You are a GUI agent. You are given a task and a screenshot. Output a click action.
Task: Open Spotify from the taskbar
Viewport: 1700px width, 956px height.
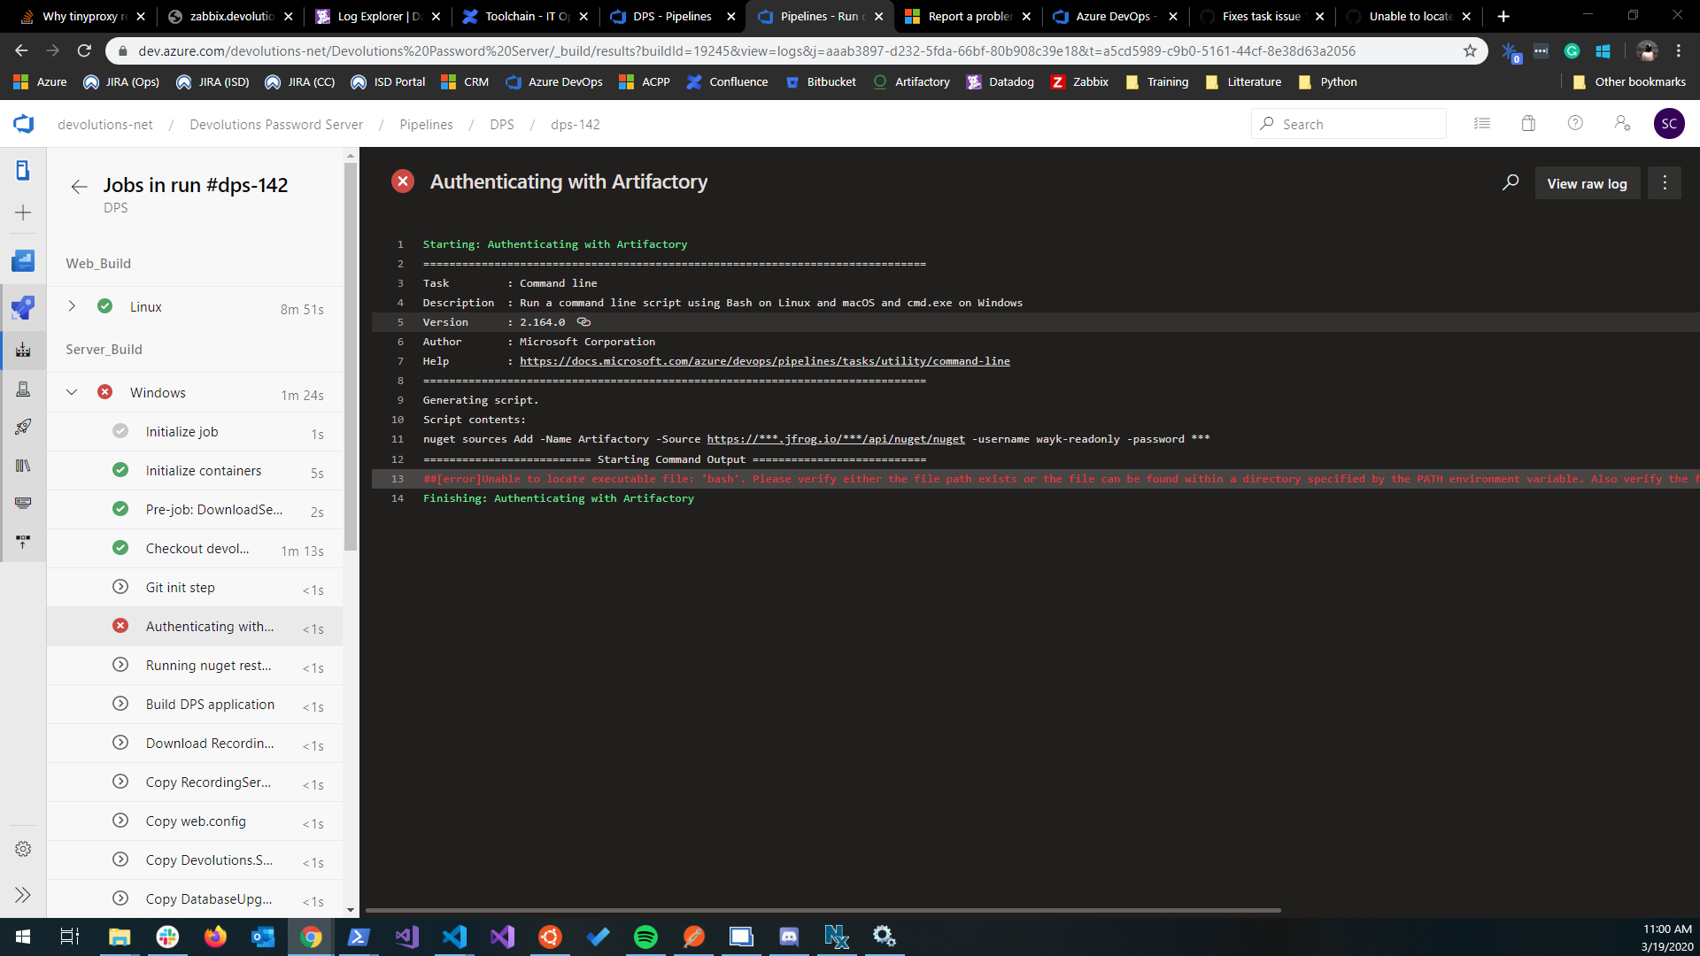[x=645, y=937]
